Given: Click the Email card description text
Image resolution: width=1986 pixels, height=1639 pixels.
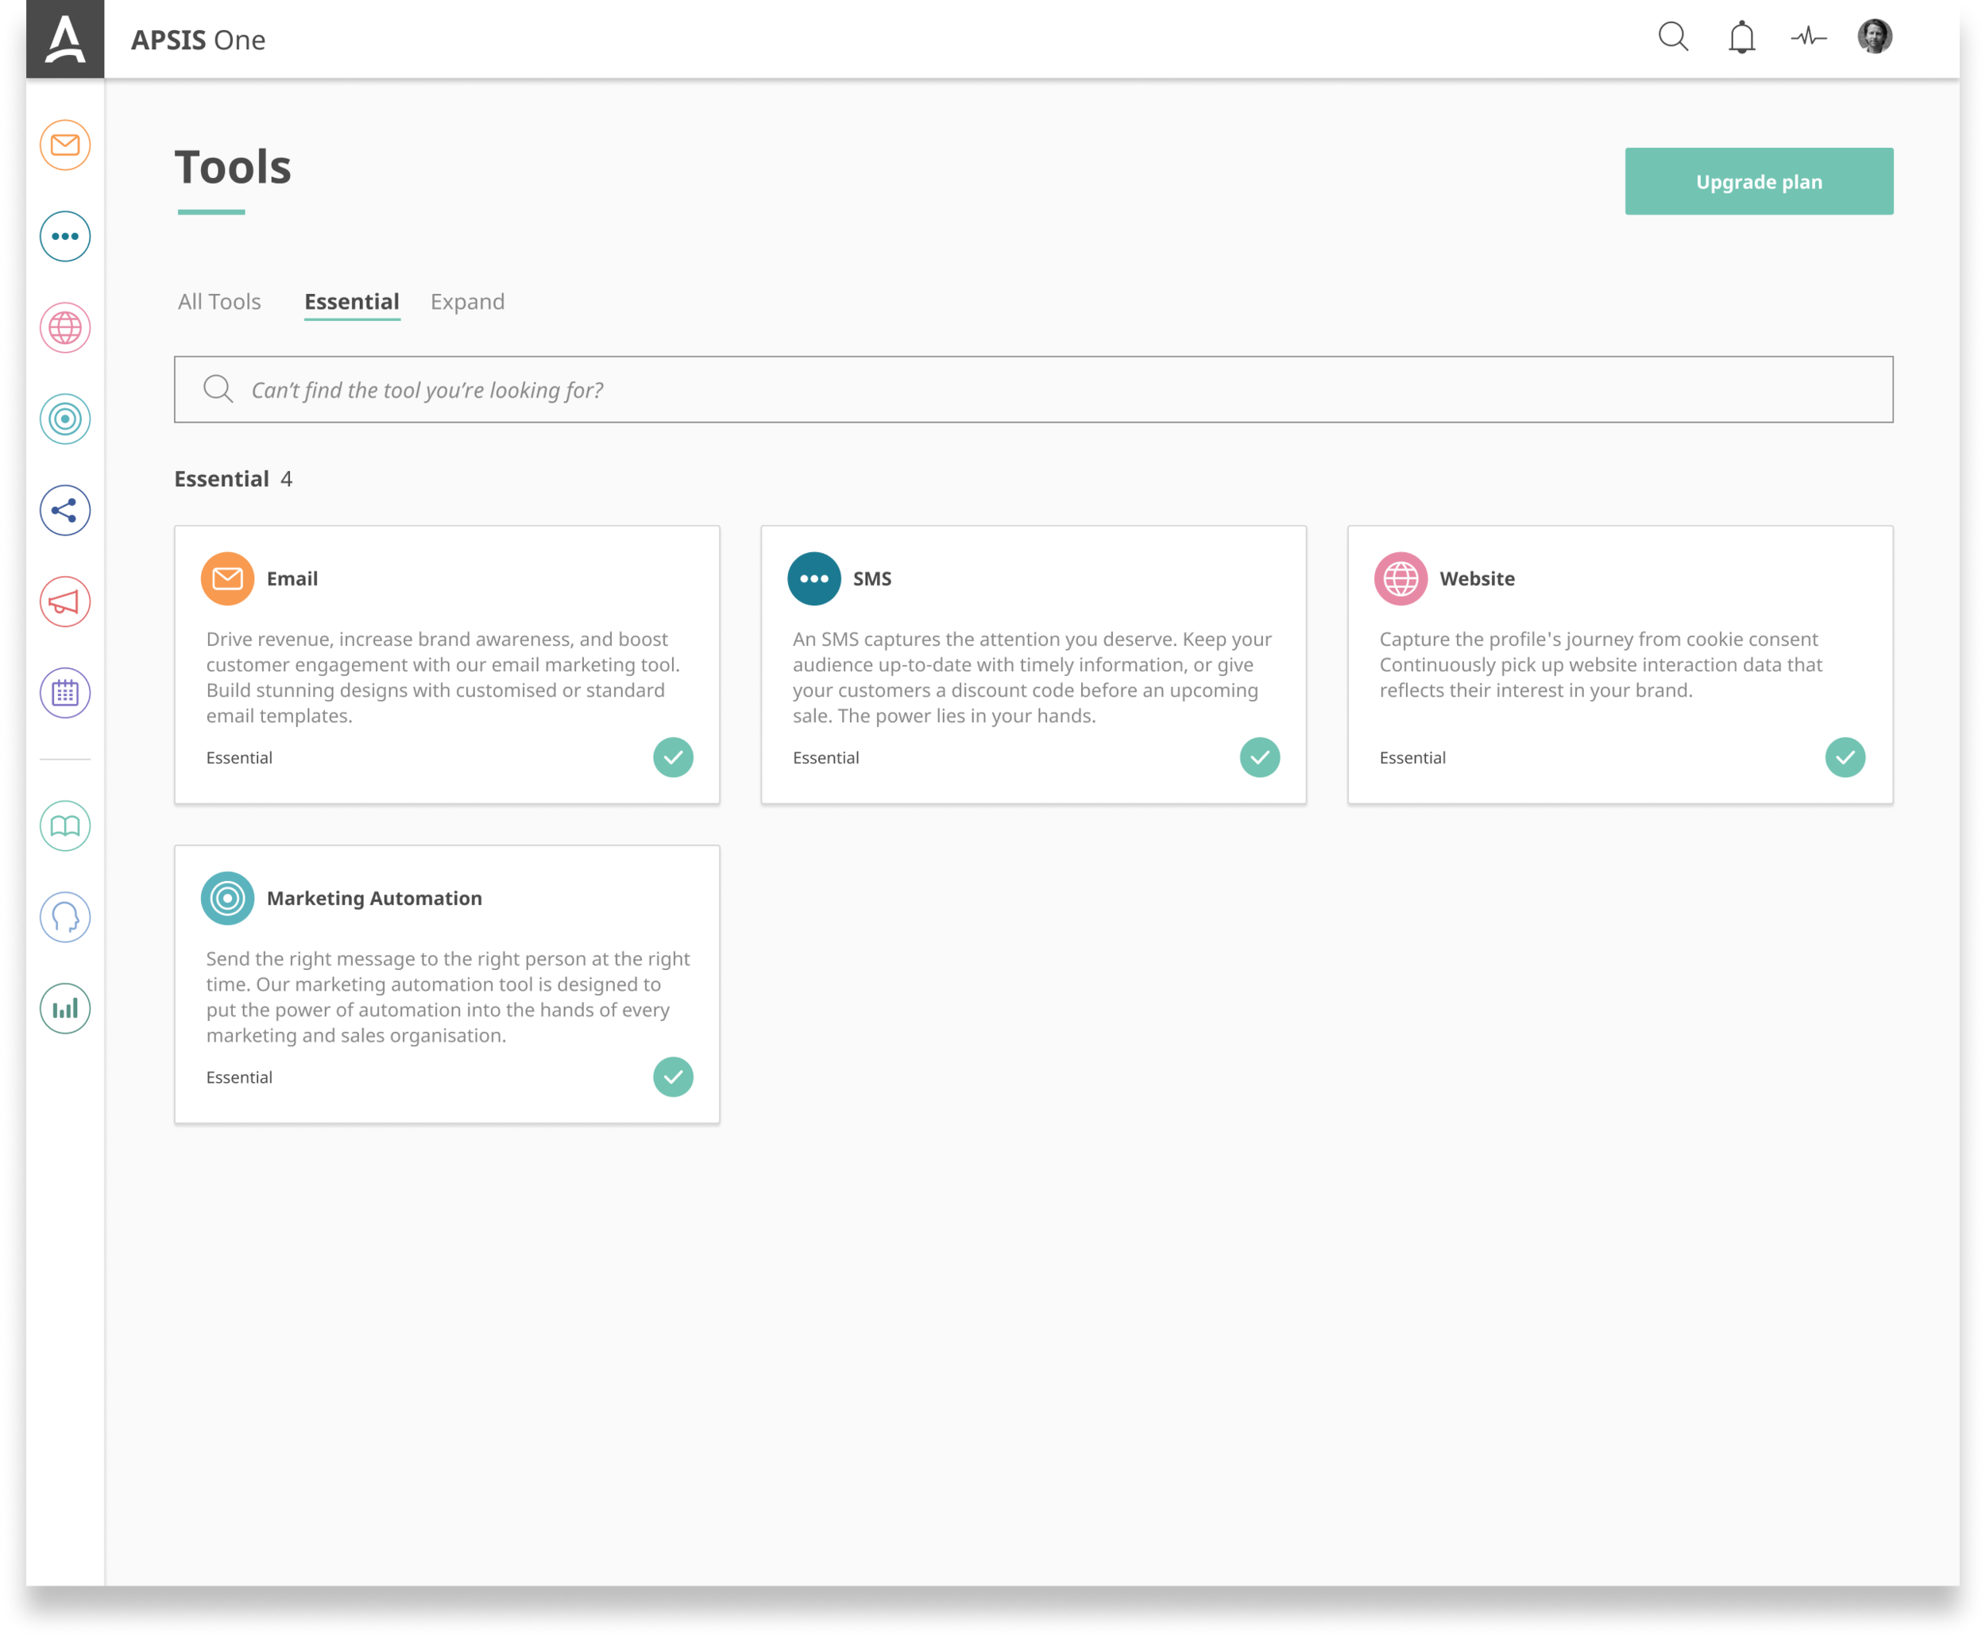Looking at the screenshot, I should click(x=442, y=677).
